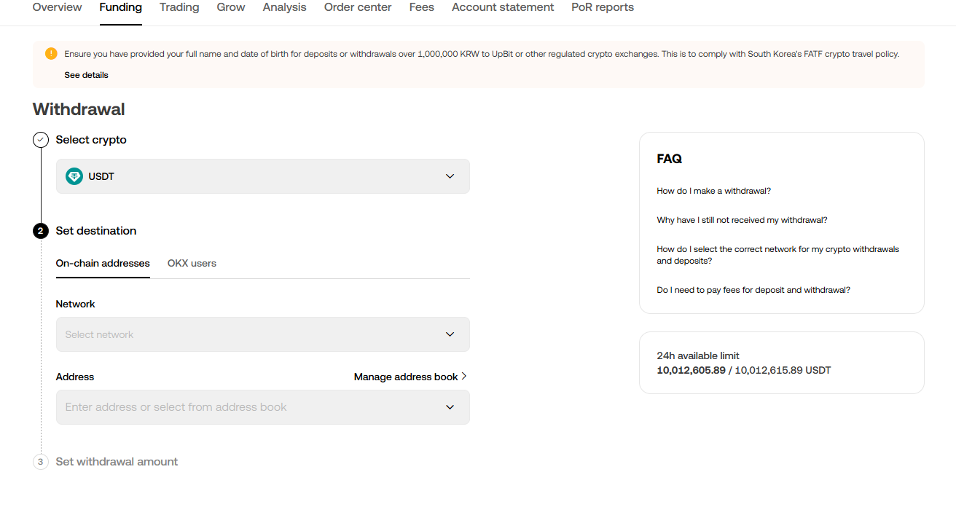Screen dimensions: 956x507
Task: Open FAQ: How do I make a withdrawal?
Action: tap(714, 191)
